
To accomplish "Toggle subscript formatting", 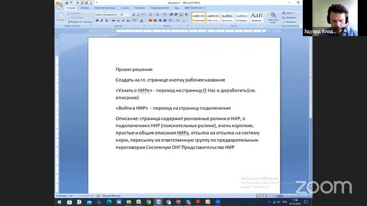I will [119, 21].
